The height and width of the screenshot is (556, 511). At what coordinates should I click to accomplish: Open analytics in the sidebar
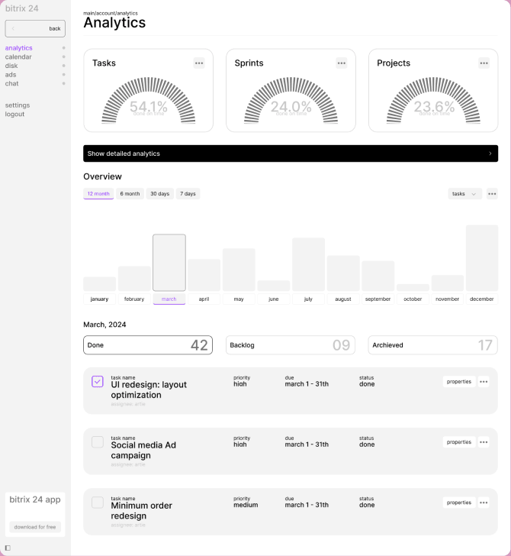pos(19,48)
